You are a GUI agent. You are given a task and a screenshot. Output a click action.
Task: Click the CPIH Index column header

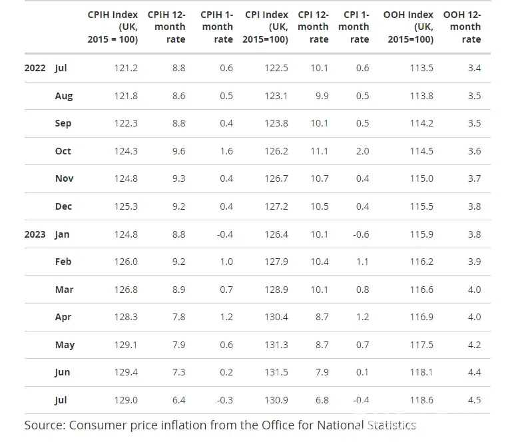tap(113, 27)
